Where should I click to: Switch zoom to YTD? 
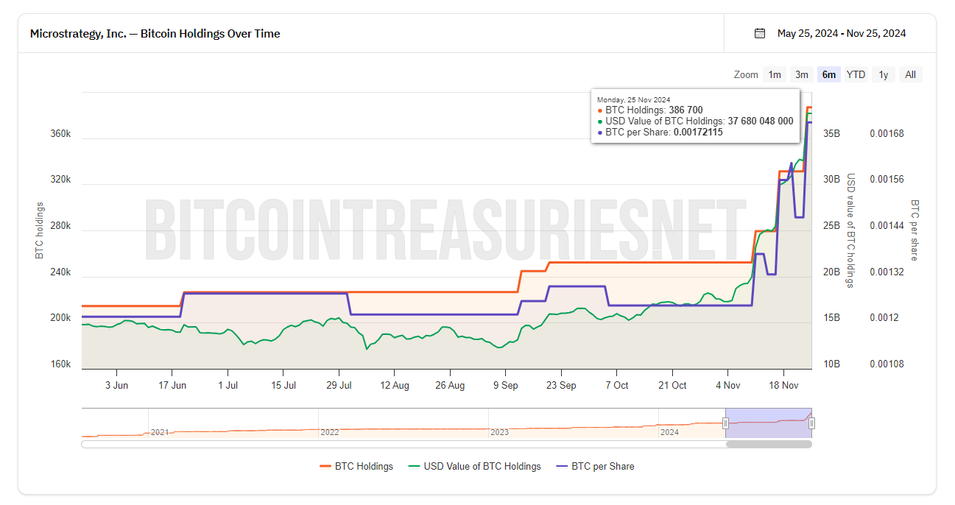coord(856,74)
